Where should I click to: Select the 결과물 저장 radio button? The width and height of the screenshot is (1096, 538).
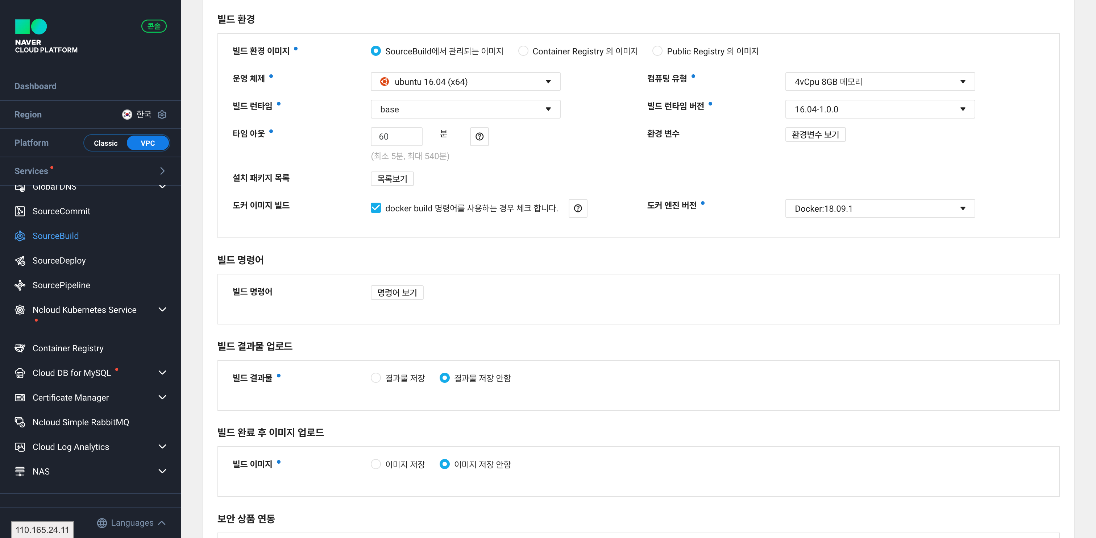point(375,378)
